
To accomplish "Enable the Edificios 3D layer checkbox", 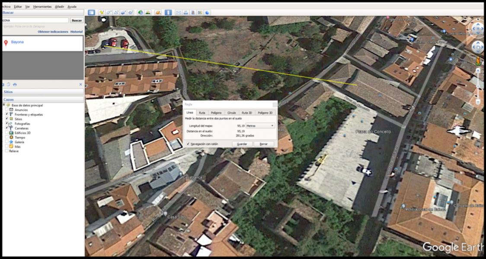I will click(x=6, y=133).
